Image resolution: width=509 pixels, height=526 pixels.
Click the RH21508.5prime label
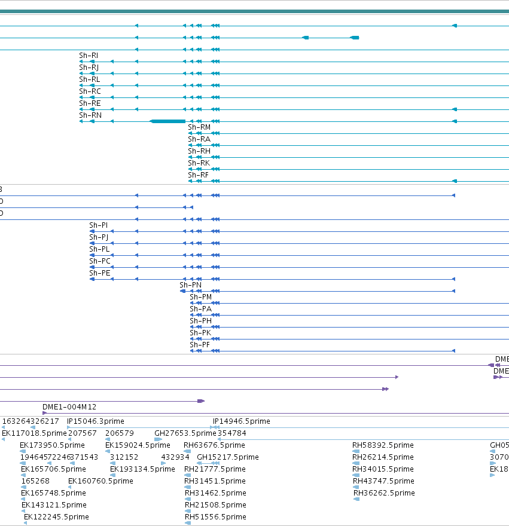(x=215, y=505)
